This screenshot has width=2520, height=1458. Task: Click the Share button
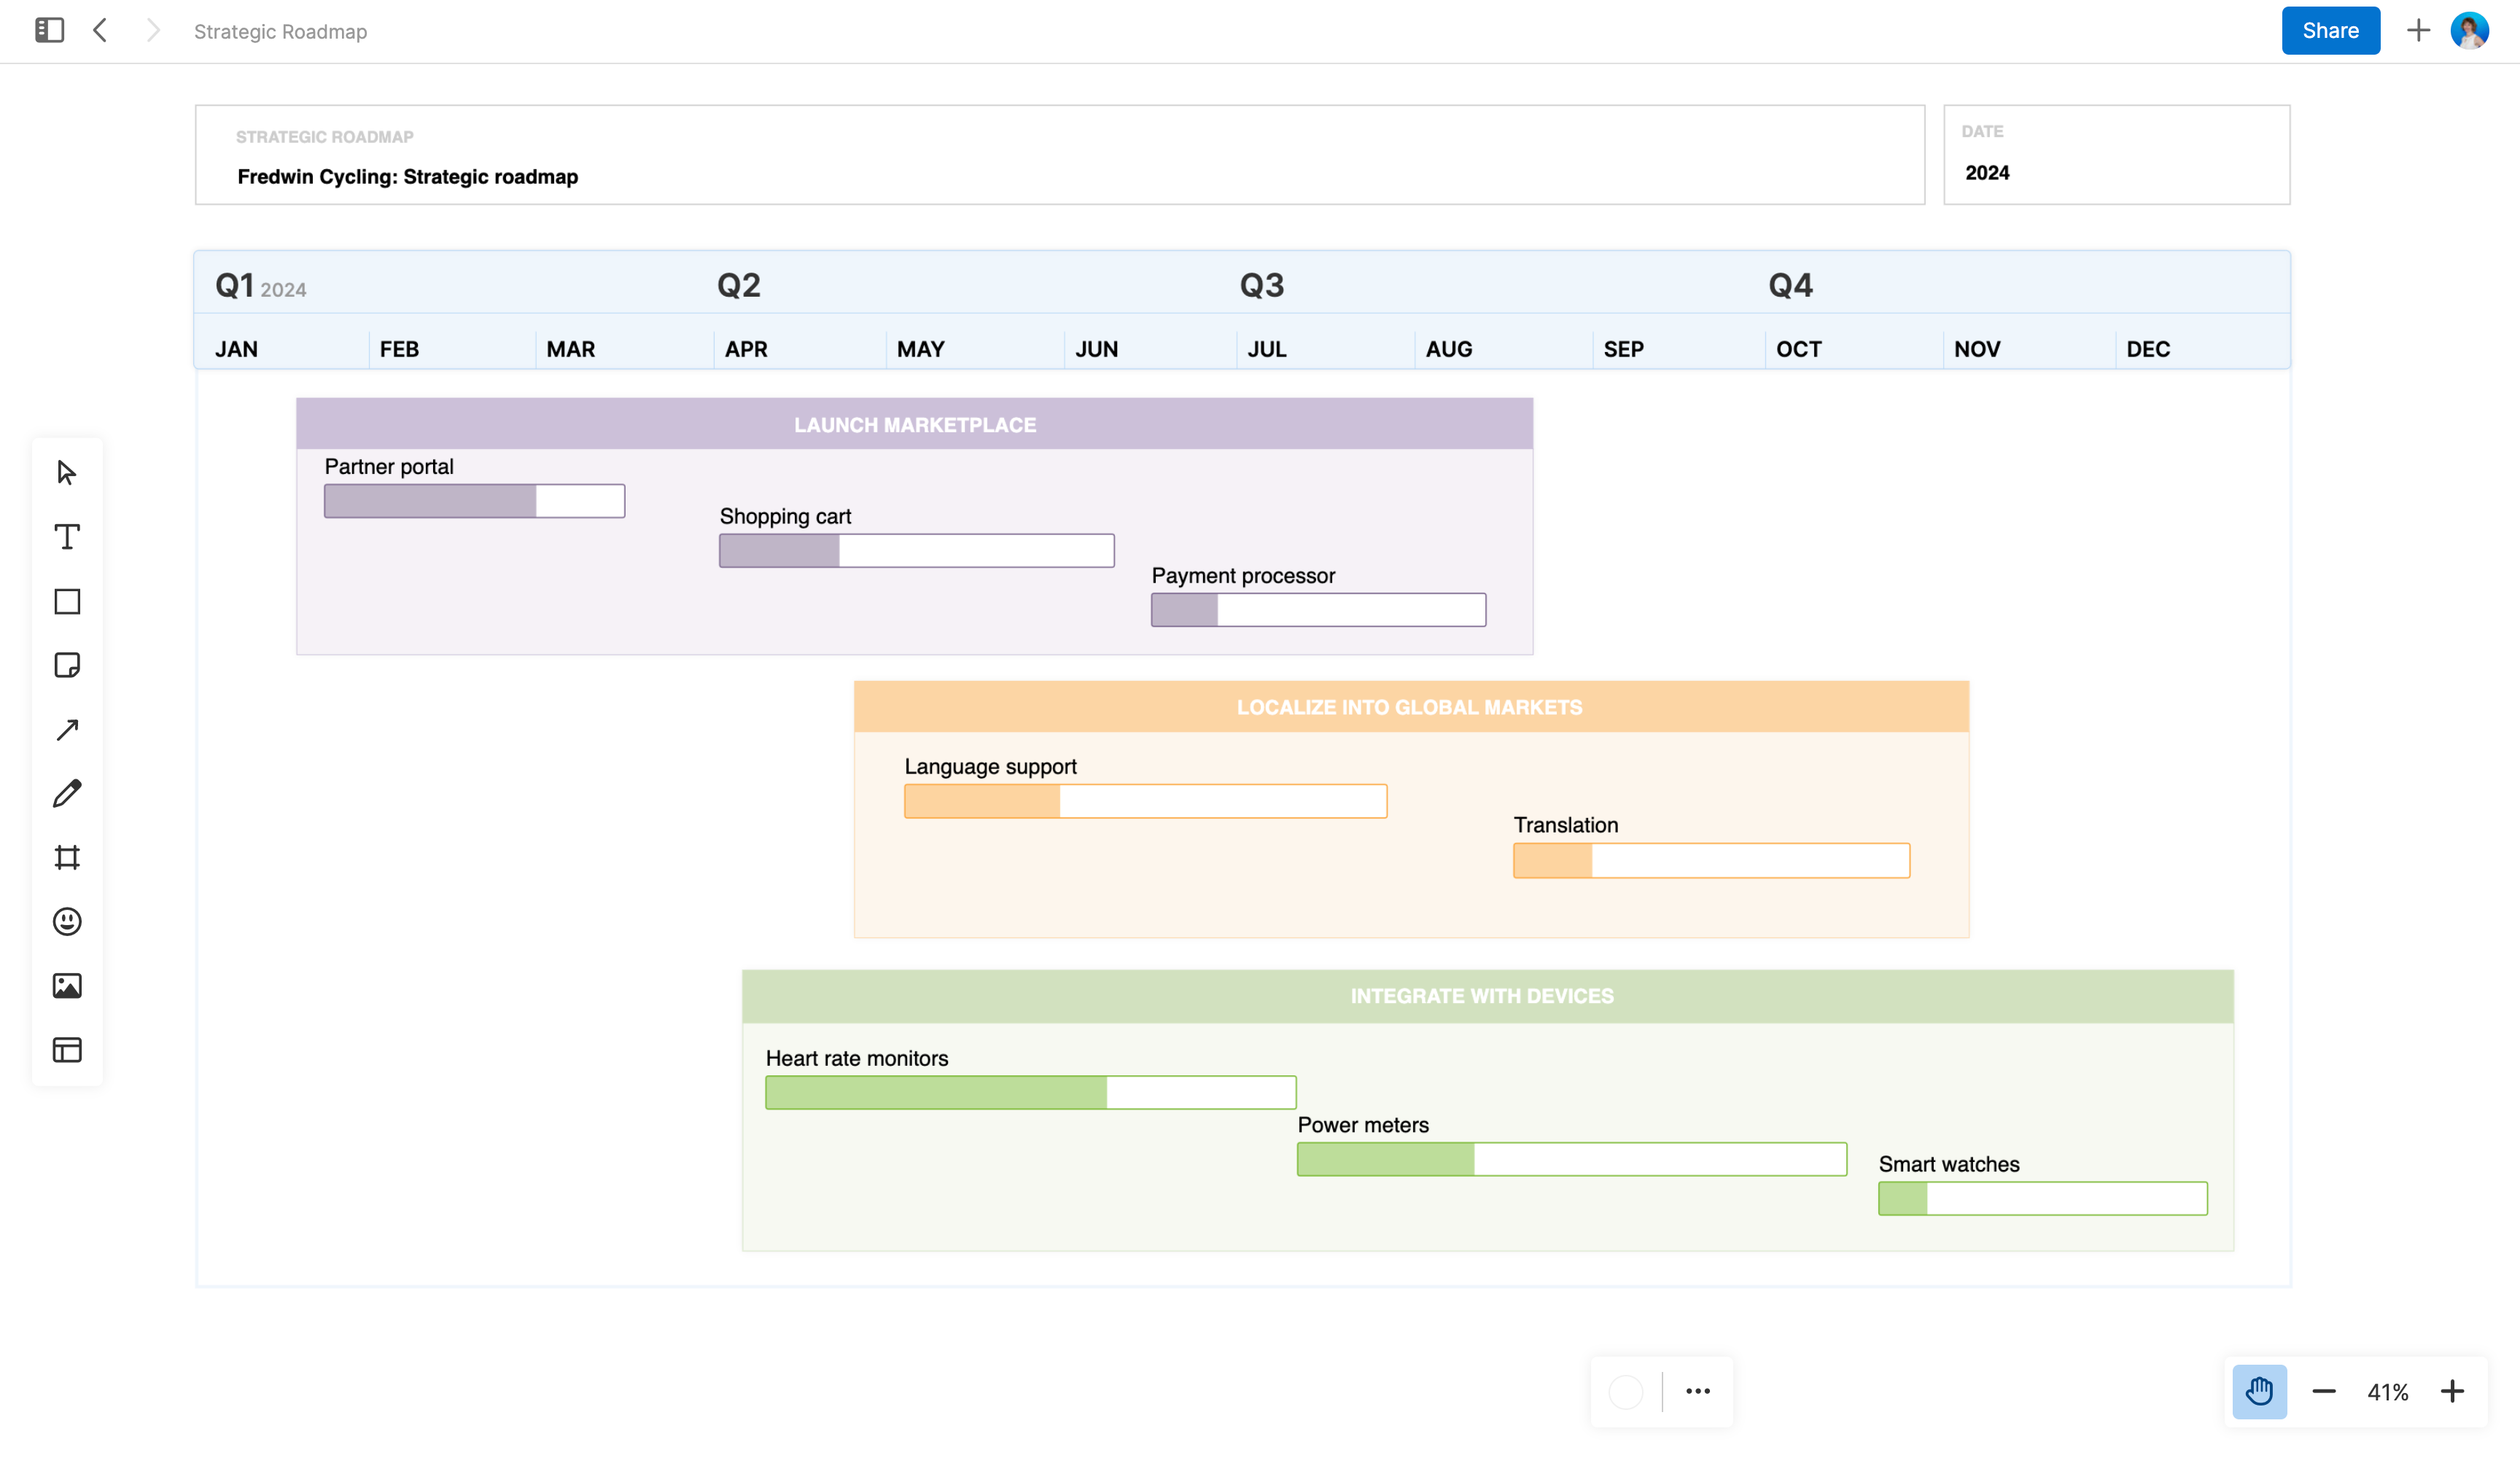point(2330,30)
